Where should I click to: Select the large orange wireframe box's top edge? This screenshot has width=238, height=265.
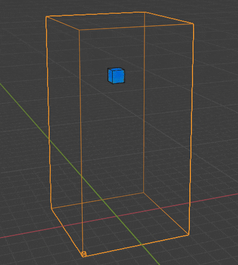[96, 14]
